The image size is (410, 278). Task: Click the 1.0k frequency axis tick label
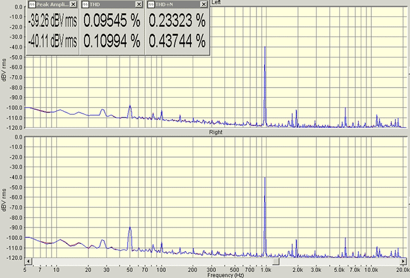[x=266, y=270]
